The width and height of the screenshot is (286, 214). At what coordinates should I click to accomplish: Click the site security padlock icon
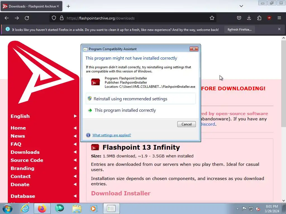click(62, 18)
